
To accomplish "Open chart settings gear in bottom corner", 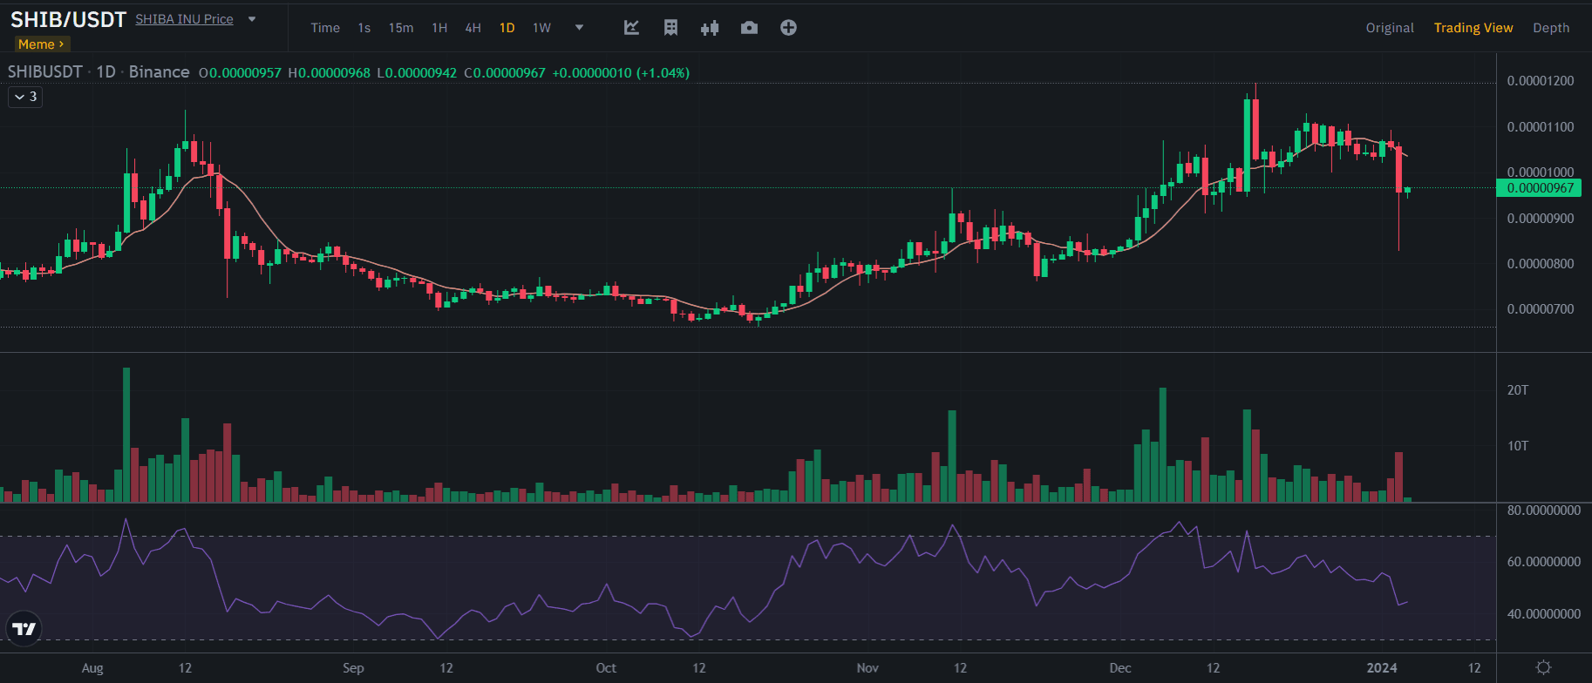I will [1543, 667].
